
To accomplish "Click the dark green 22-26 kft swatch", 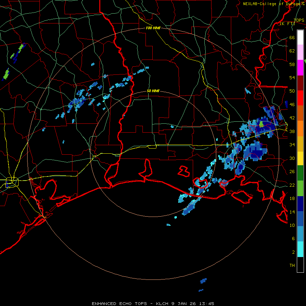I will (300, 173).
